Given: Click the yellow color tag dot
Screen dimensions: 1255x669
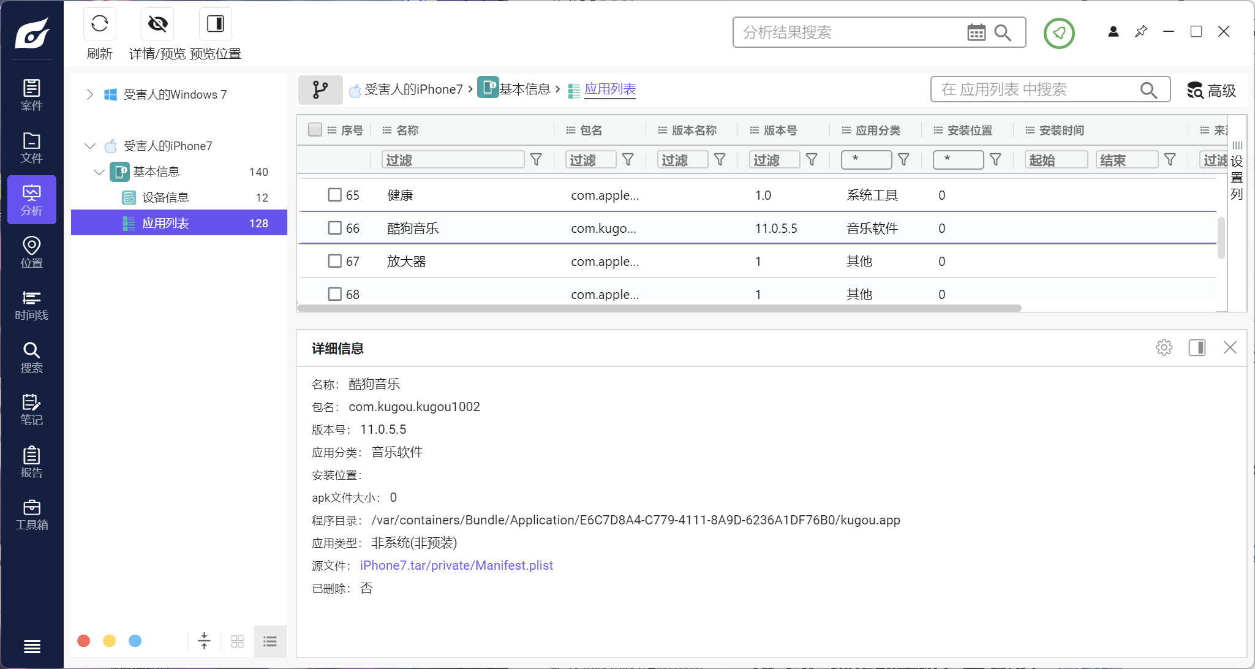Looking at the screenshot, I should tap(110, 641).
